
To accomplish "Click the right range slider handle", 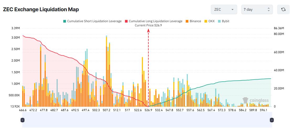I will point(272,120).
